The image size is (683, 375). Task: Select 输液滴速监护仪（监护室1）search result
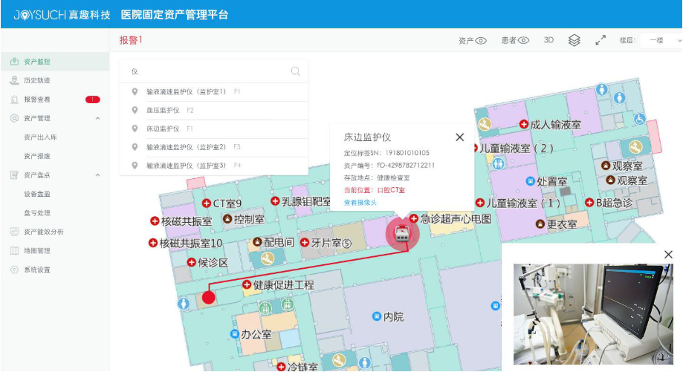tap(213, 92)
